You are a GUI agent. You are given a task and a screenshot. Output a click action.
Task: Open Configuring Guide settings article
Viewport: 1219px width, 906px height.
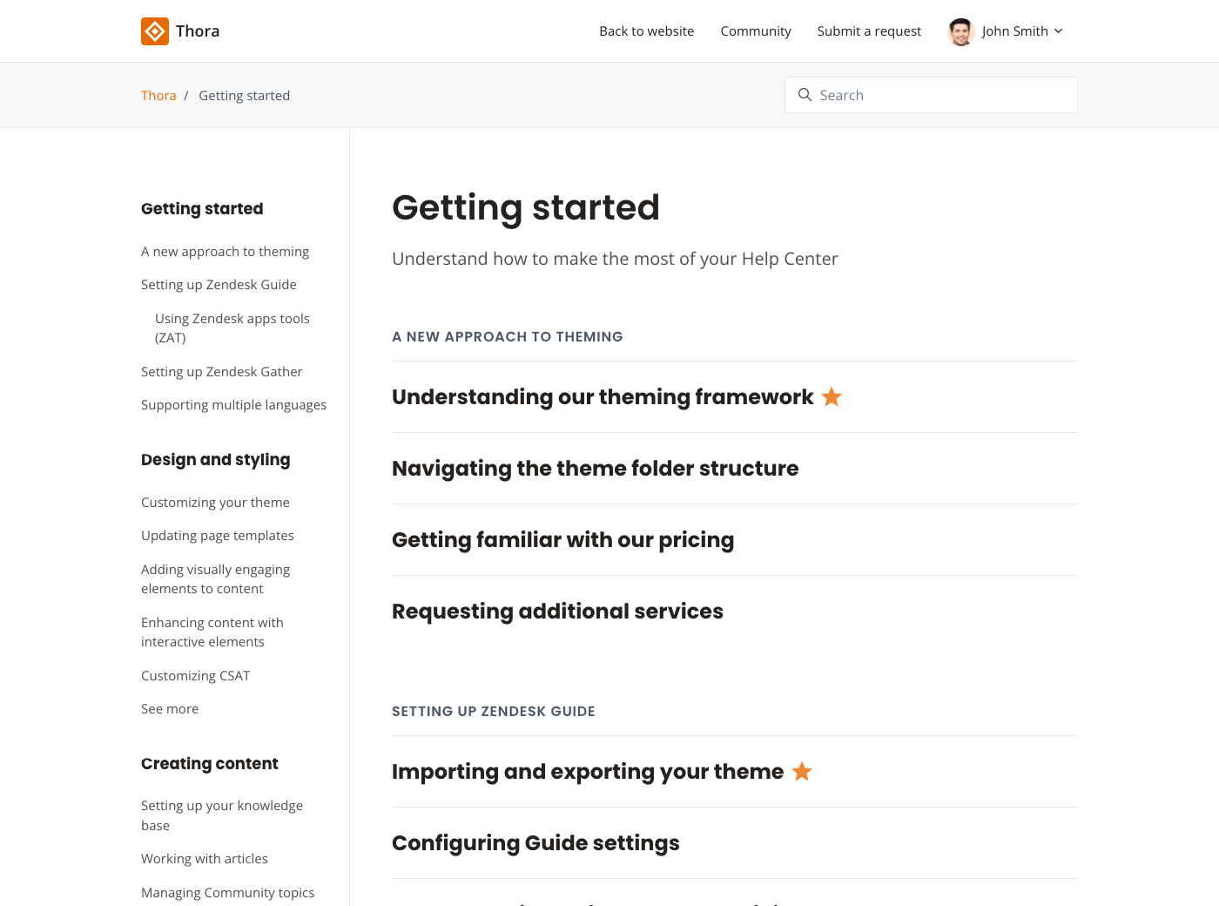[535, 843]
